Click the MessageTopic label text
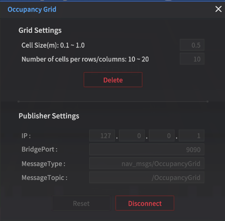225x221 pixels. (44, 177)
